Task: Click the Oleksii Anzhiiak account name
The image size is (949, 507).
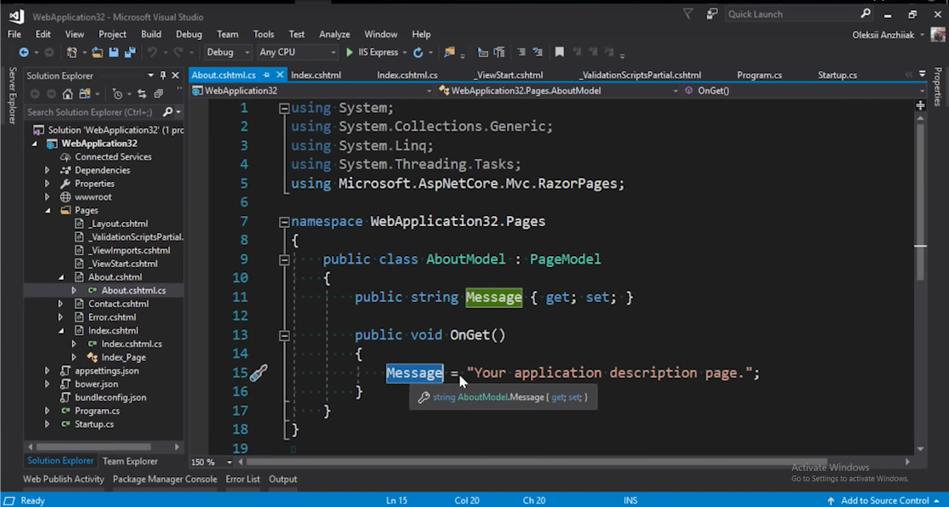Action: [883, 35]
